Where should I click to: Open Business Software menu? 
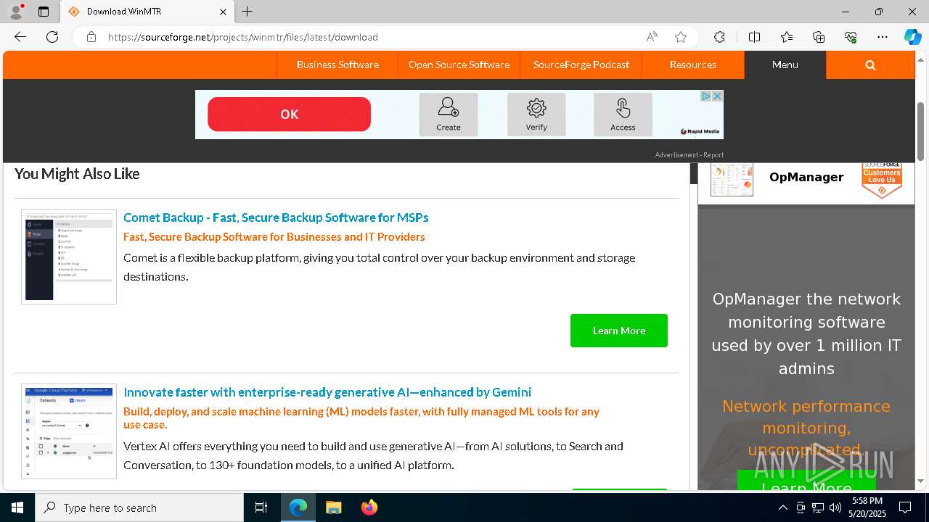point(337,65)
